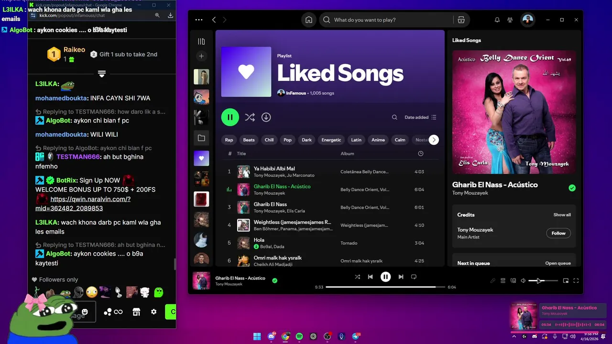
Task: Click the Belly Dance Orient album cover
Action: (x=514, y=112)
